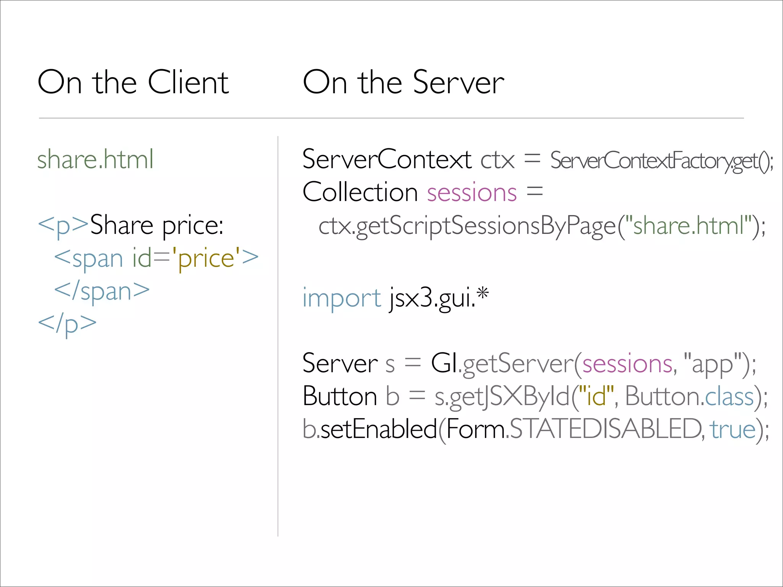
Task: Click the "On the Server" heading
Action: [403, 82]
